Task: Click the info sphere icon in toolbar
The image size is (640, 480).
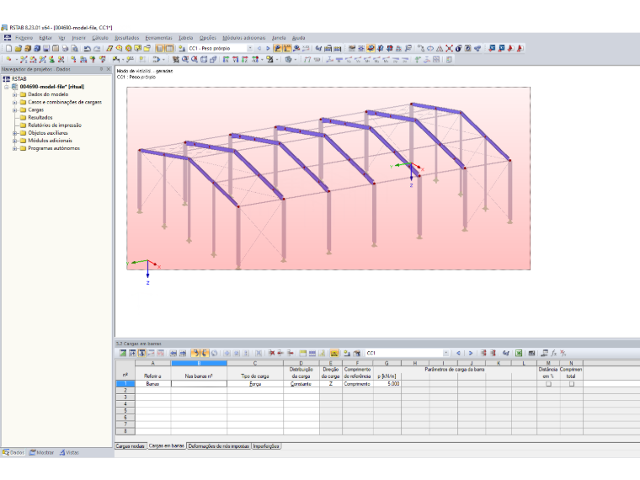Action: tap(458, 48)
